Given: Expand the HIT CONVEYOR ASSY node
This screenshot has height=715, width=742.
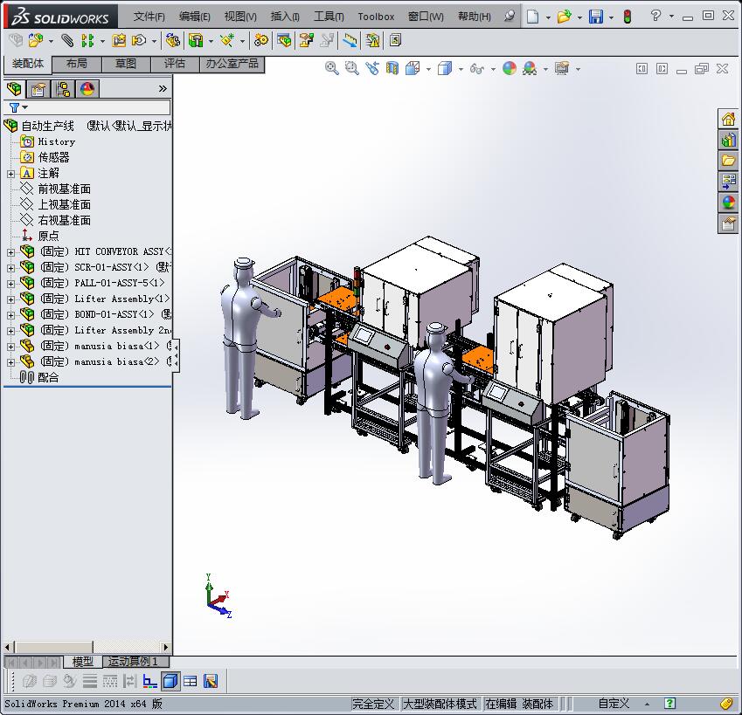Looking at the screenshot, I should pyautogui.click(x=10, y=252).
